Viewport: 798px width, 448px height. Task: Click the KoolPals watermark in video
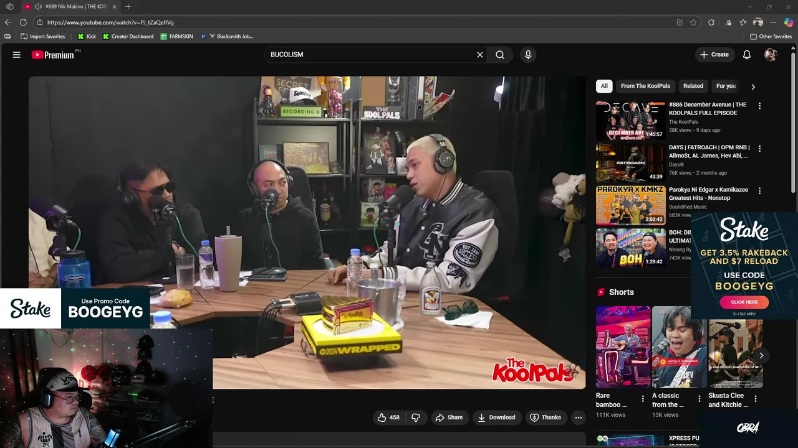click(536, 370)
